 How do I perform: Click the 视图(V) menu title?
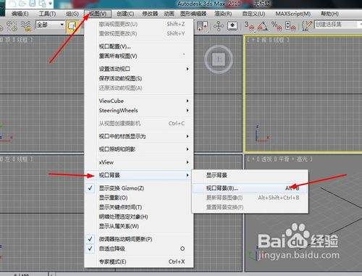click(98, 14)
